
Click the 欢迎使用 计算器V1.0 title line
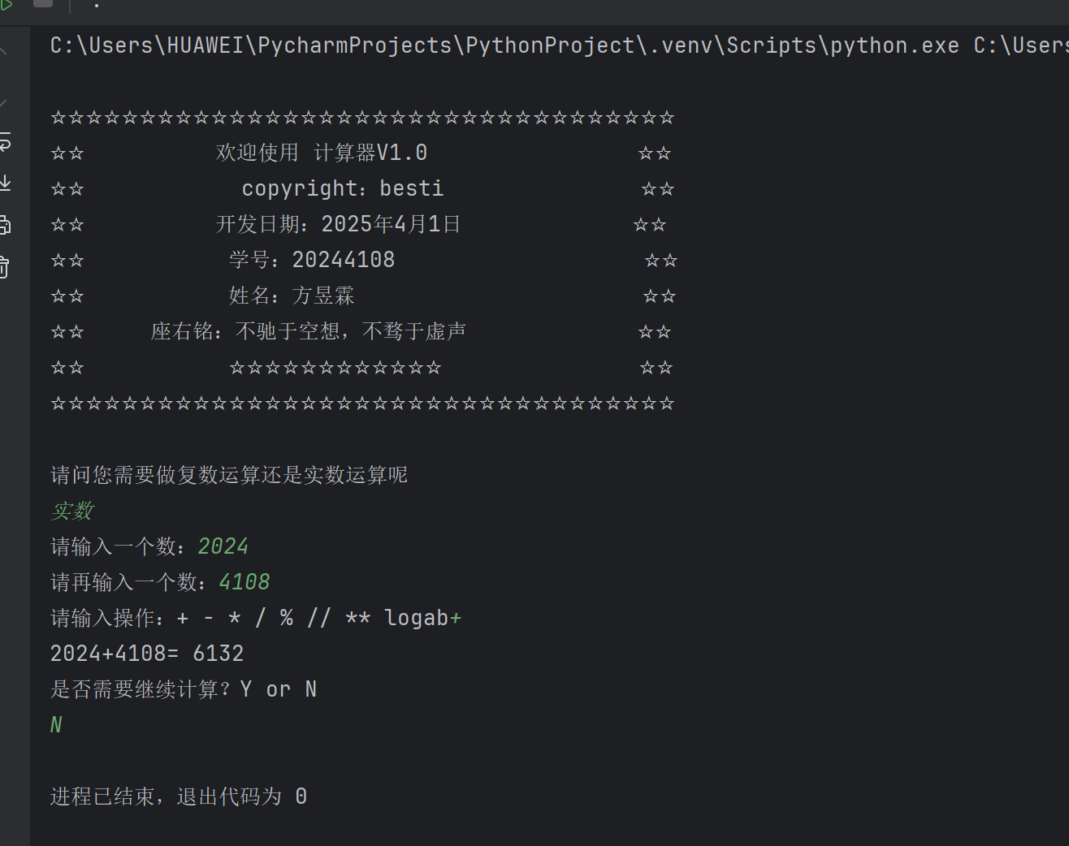322,153
